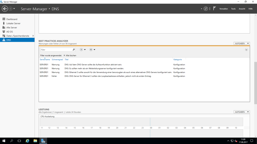This screenshot has height=144, width=257.
Task: Open the list options dropdown arrow
Action: (85, 50)
